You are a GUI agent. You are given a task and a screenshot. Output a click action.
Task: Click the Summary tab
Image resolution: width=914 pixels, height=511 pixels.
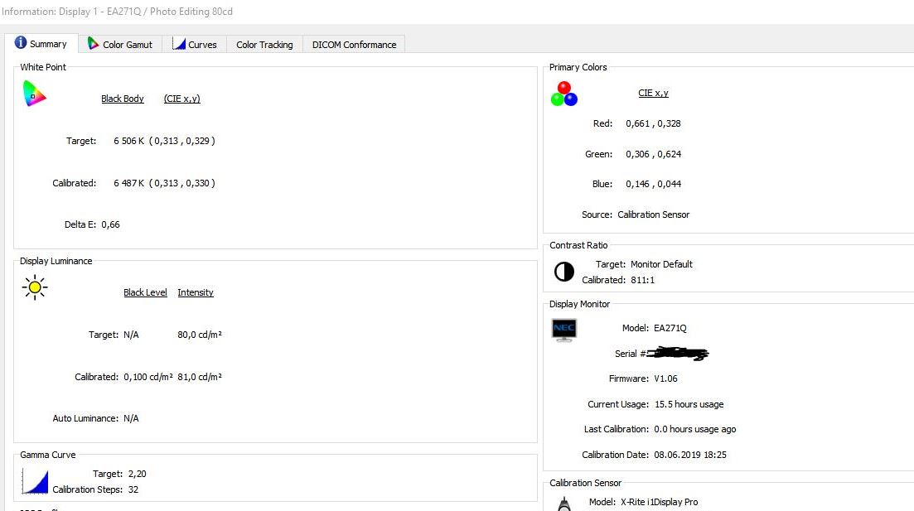(x=41, y=44)
